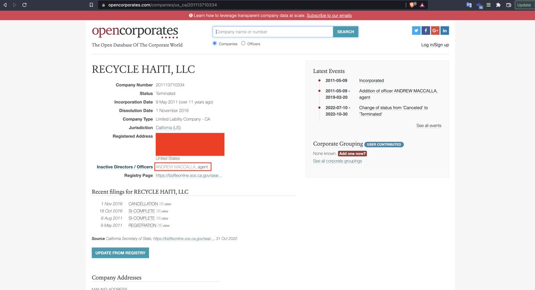Open Change of status Canceled to Terminated event
The image size is (535, 290).
[x=394, y=111]
